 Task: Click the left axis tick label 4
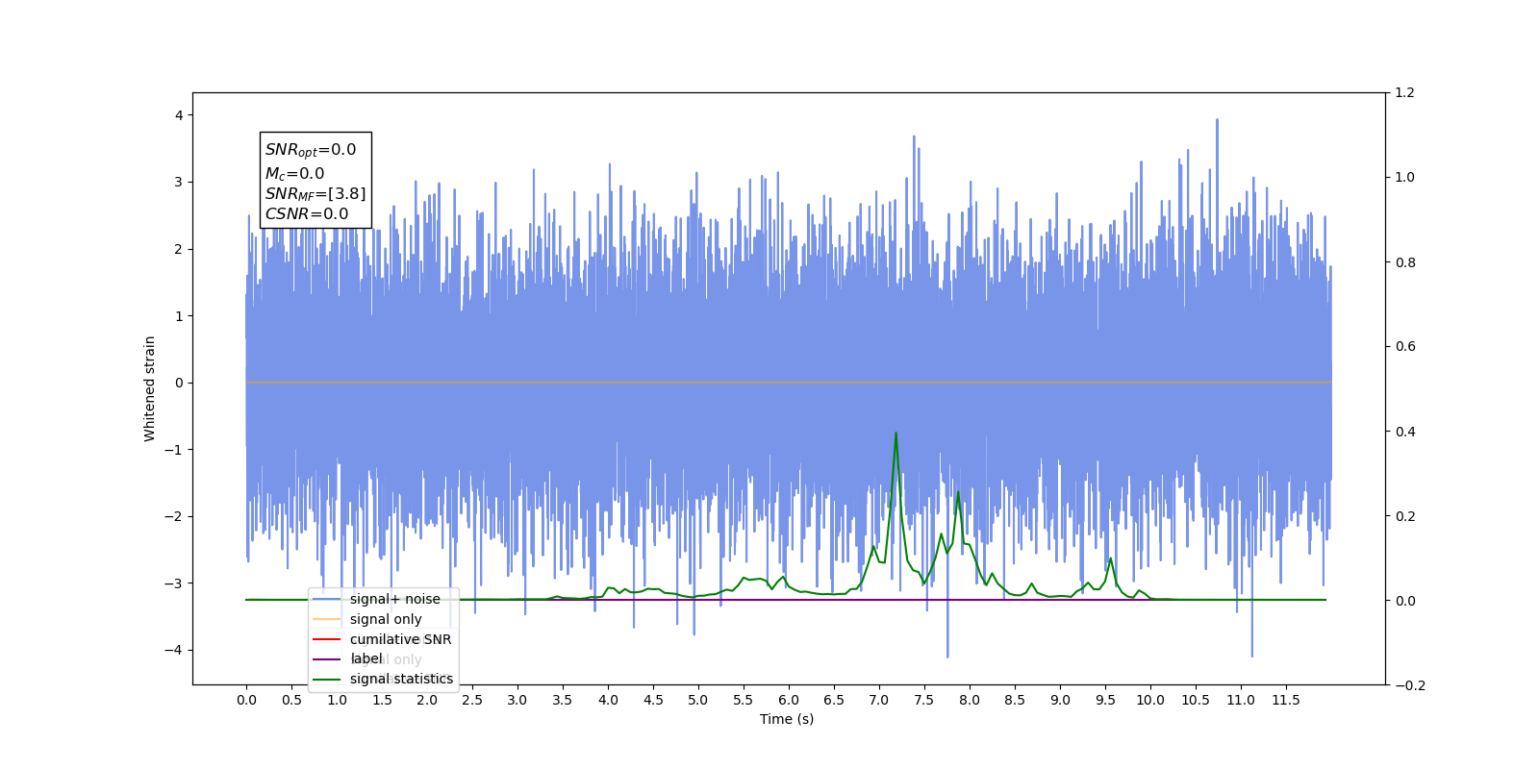click(x=179, y=115)
